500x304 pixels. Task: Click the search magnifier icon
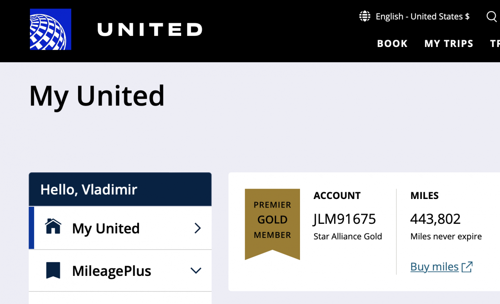point(491,16)
